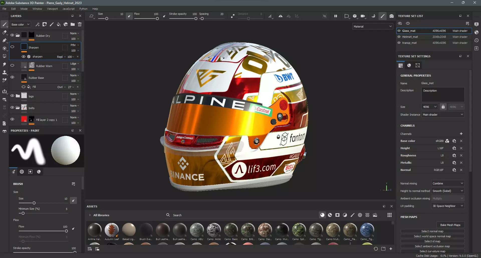Open the Viewport menu
This screenshot has height=258, width=481.
(52, 9)
